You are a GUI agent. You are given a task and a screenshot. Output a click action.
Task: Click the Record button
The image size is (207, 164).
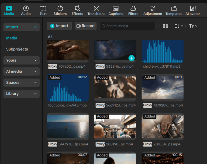coord(85,26)
